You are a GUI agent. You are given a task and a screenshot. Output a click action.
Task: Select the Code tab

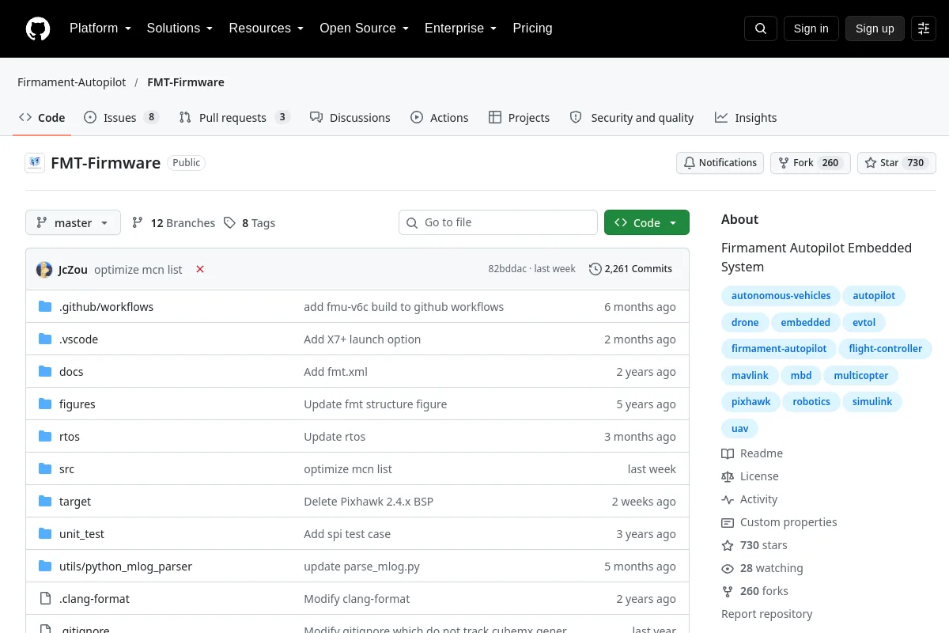click(x=42, y=117)
